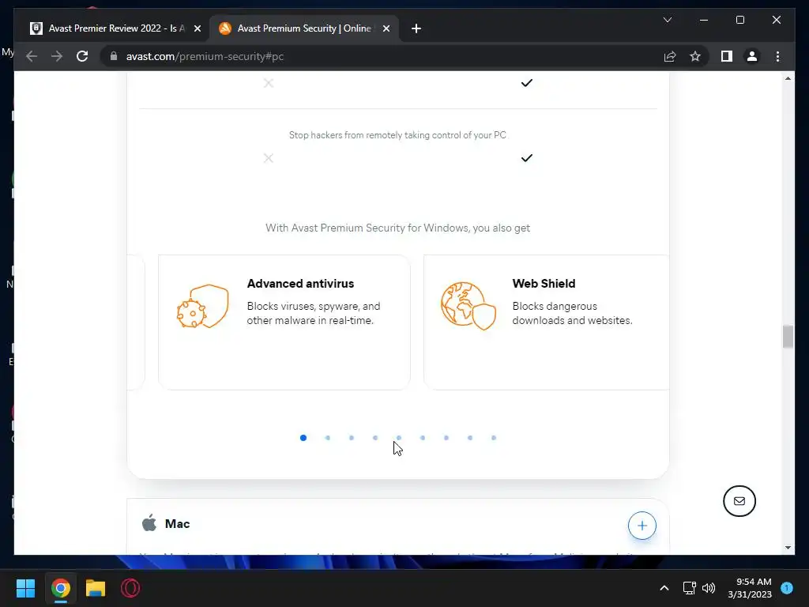Screen dimensions: 809x607
Task: Go to the fourth carousel dot
Action: (x=375, y=438)
